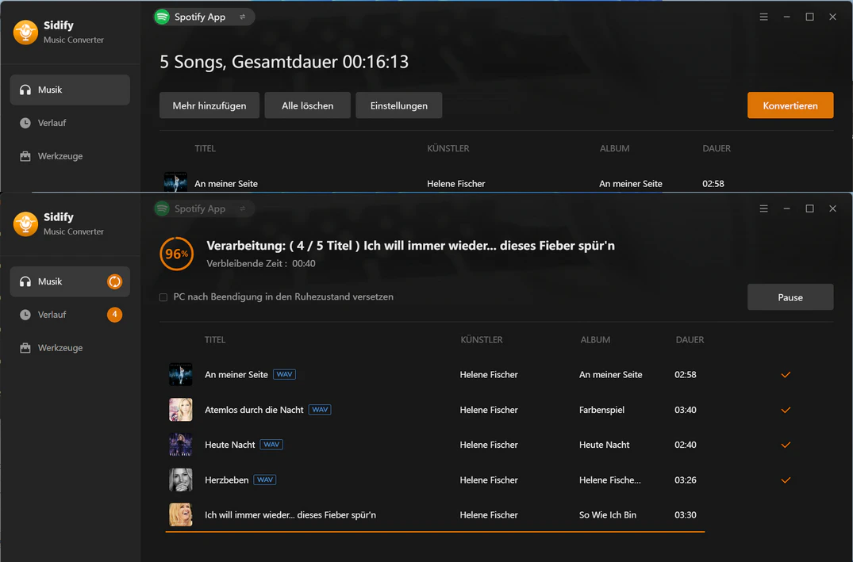853x562 pixels.
Task: Click the checkmark for An meiner Seite
Action: (x=786, y=374)
